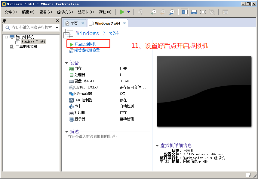
Task: Click the CD/DVD (SATA) disc icon
Action: 71,88
